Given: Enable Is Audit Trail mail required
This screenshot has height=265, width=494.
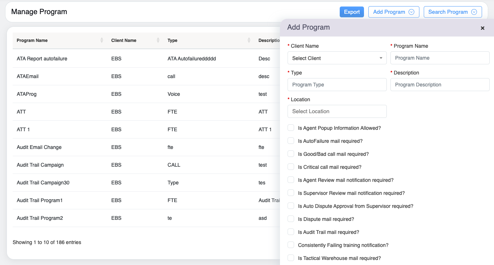Looking at the screenshot, I should pyautogui.click(x=291, y=232).
